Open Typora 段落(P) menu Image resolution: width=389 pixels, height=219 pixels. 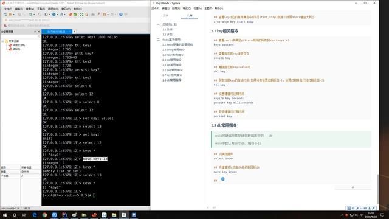pos(176,9)
